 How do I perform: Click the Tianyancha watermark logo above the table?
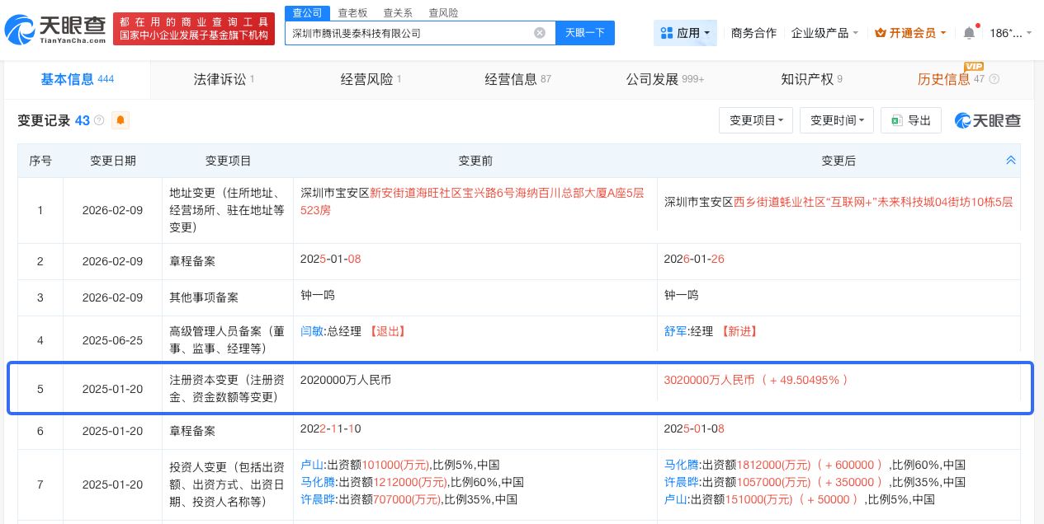tap(987, 120)
